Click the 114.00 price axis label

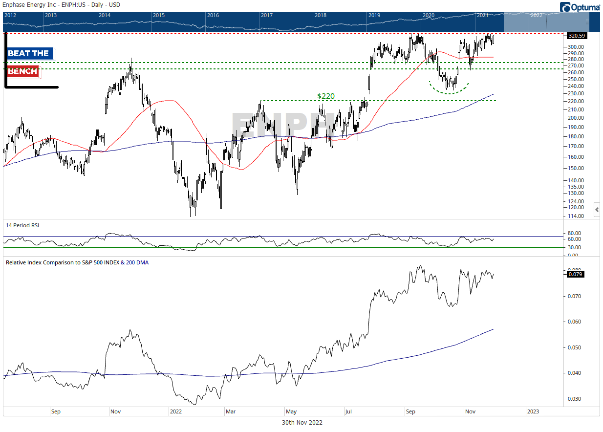pyautogui.click(x=576, y=216)
